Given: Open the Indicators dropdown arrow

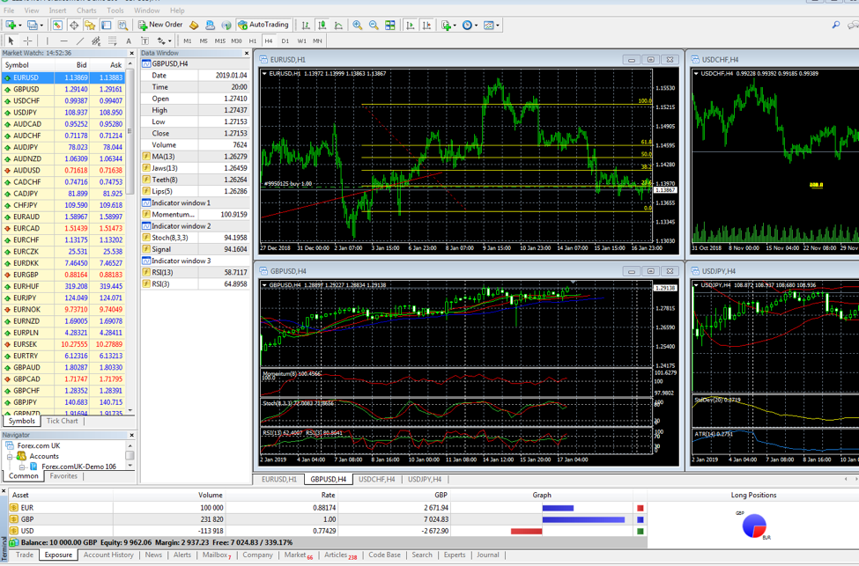Looking at the screenshot, I should pyautogui.click(x=455, y=26).
